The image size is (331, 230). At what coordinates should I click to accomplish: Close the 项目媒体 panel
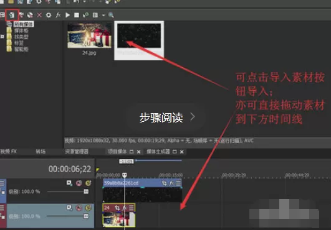138,152
